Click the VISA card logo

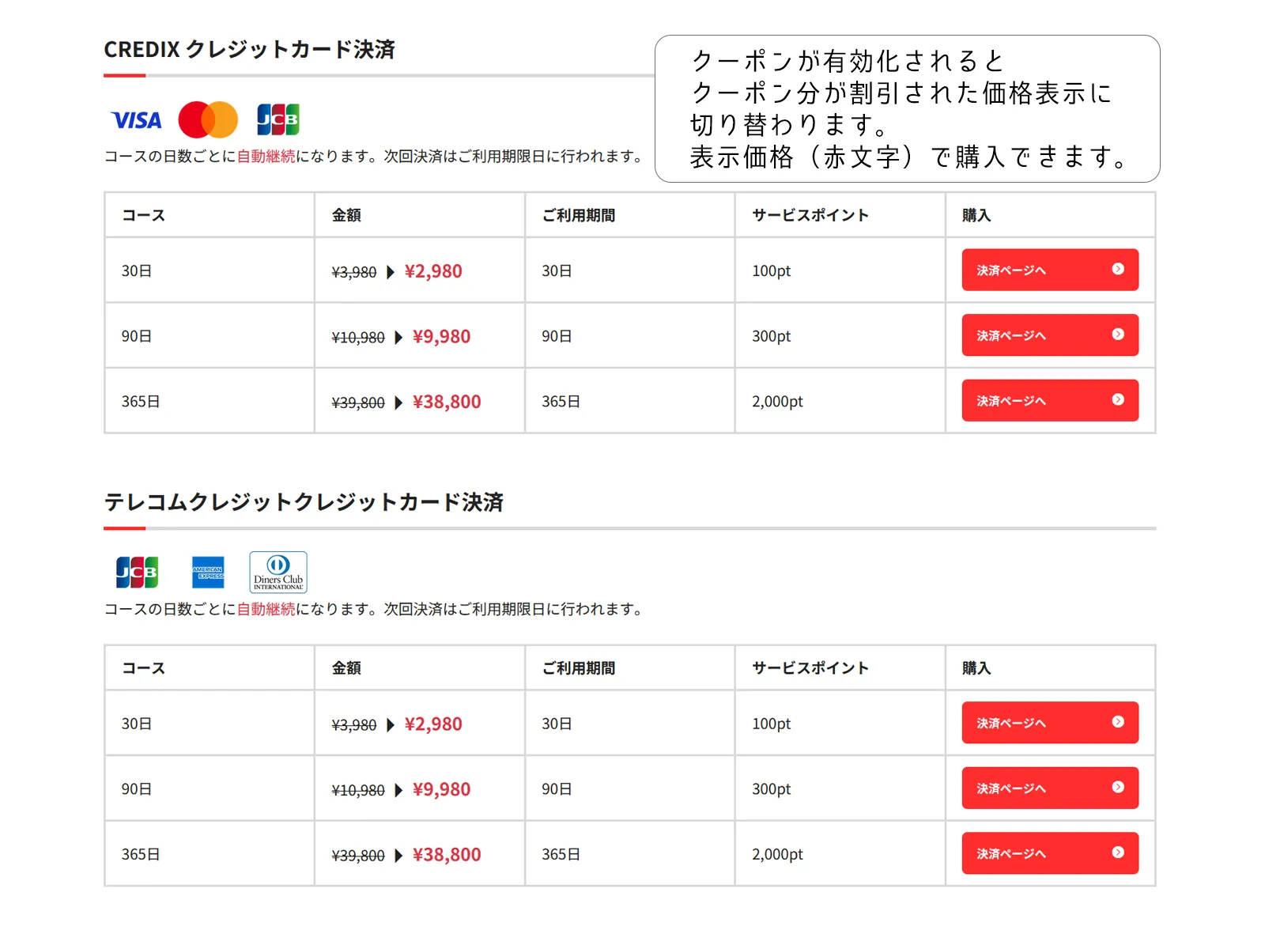click(137, 120)
